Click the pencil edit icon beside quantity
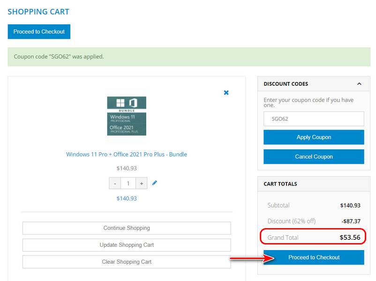 (154, 183)
